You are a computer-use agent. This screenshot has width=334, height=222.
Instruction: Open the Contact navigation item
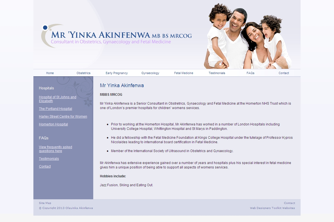(x=284, y=73)
